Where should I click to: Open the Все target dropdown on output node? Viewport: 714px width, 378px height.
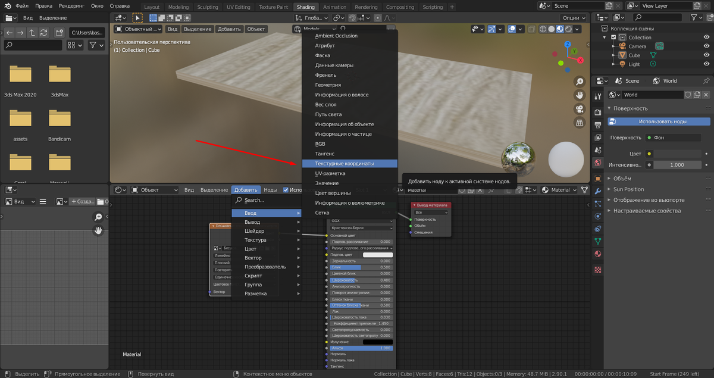pyautogui.click(x=431, y=212)
